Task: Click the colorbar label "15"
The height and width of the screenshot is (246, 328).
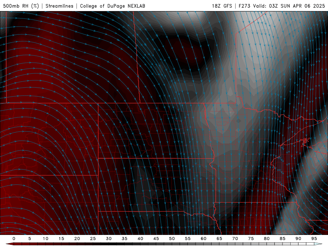Action: click(x=61, y=239)
